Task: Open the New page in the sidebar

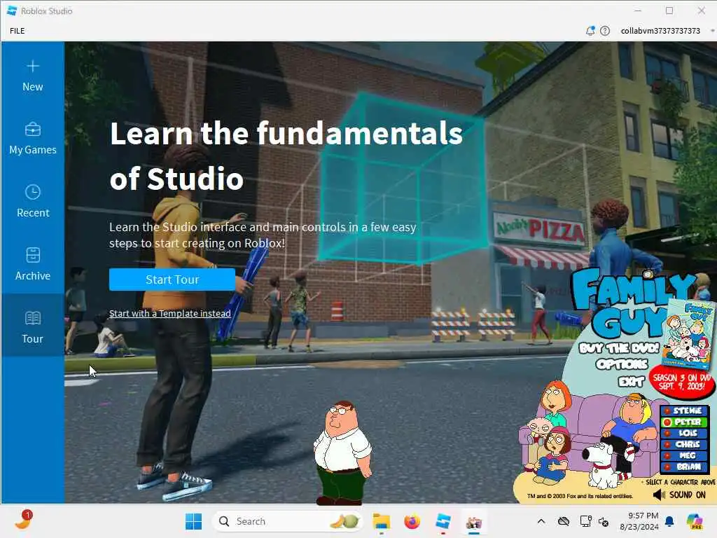Action: click(33, 76)
